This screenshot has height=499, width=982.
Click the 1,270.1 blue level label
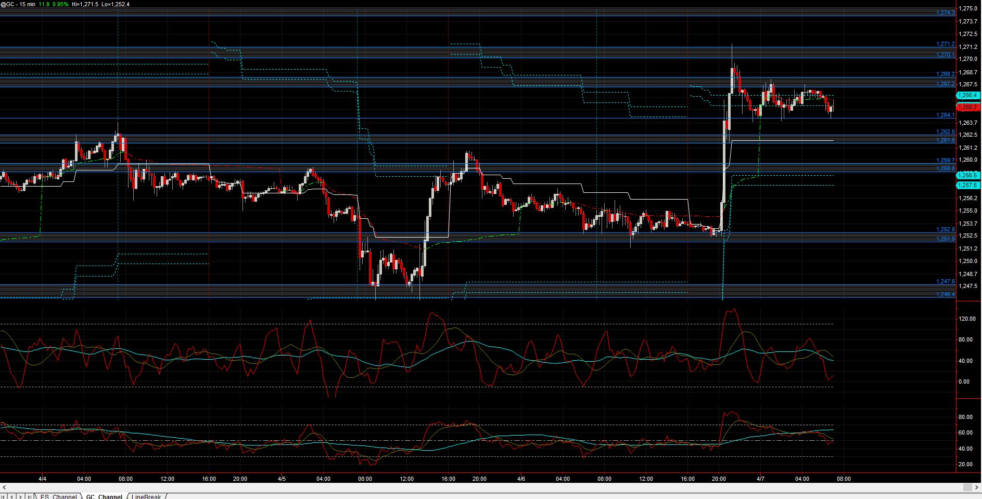(946, 55)
